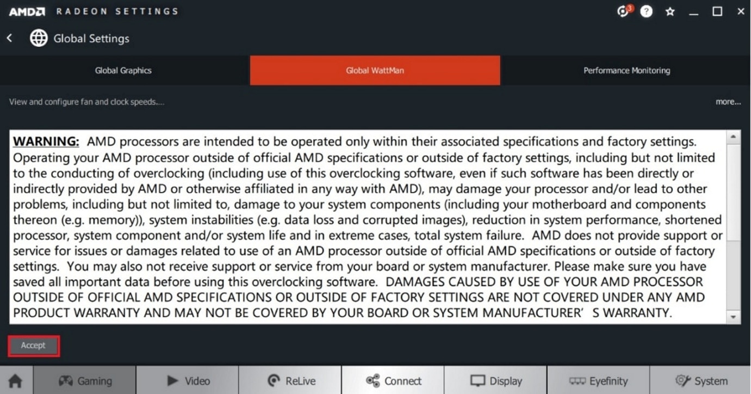Select the Global WattMan tab
Image resolution: width=751 pixels, height=394 pixels.
(x=375, y=70)
